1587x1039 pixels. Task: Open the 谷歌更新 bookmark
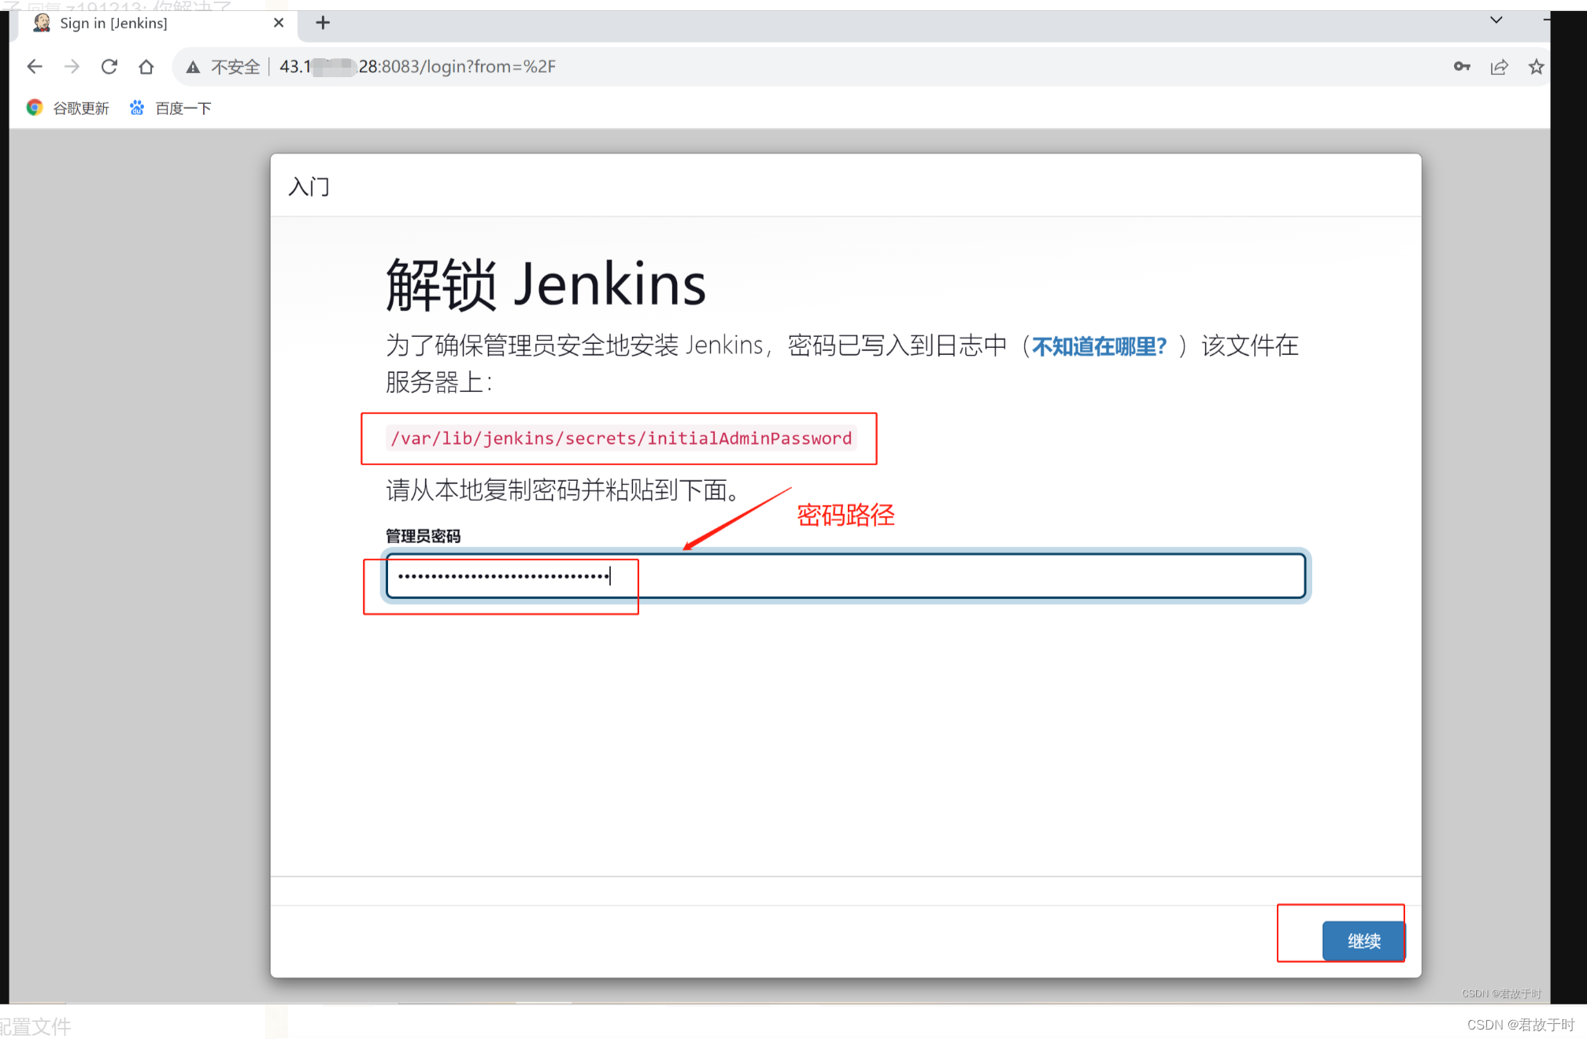coord(68,108)
